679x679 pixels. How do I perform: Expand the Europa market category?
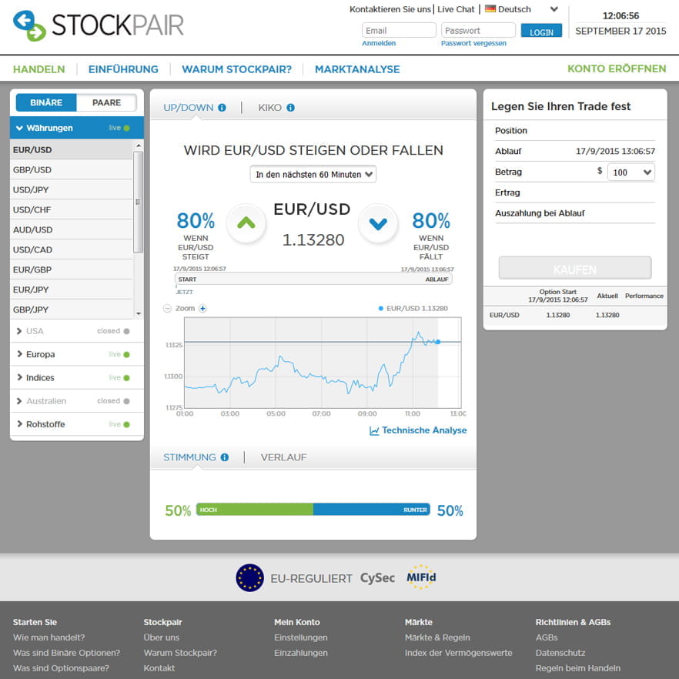[77, 354]
